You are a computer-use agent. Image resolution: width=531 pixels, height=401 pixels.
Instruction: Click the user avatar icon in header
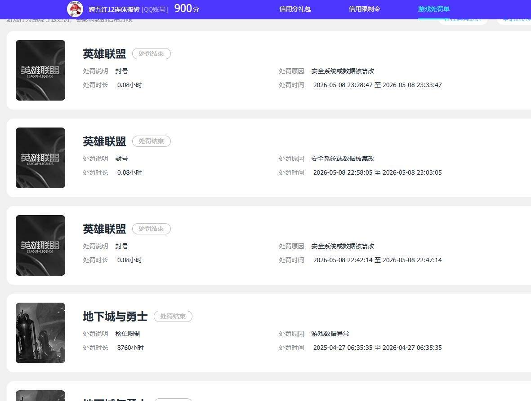(x=75, y=9)
